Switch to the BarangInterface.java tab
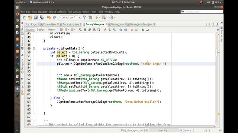Viewport: 238px width, 133px height. pyautogui.click(x=141, y=24)
